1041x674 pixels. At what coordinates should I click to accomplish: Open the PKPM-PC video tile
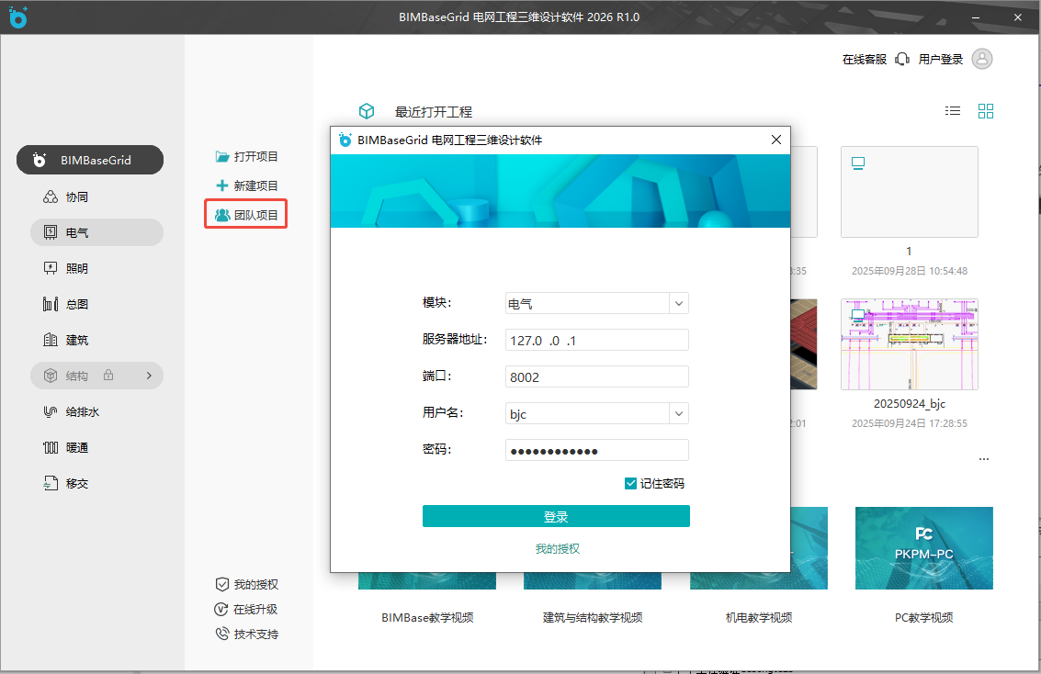click(x=923, y=548)
